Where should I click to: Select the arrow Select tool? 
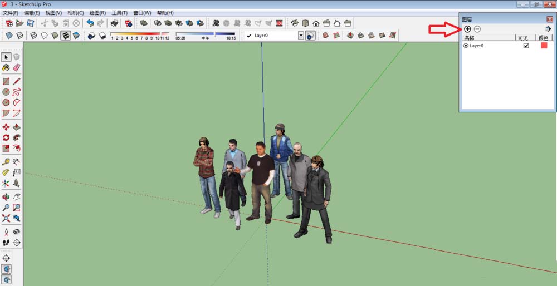click(x=6, y=57)
